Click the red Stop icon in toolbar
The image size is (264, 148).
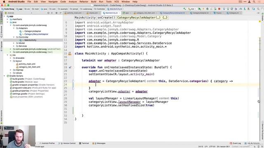[x=219, y=9]
